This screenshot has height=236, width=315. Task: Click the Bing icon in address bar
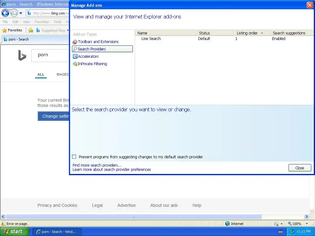pyautogui.click(x=29, y=13)
